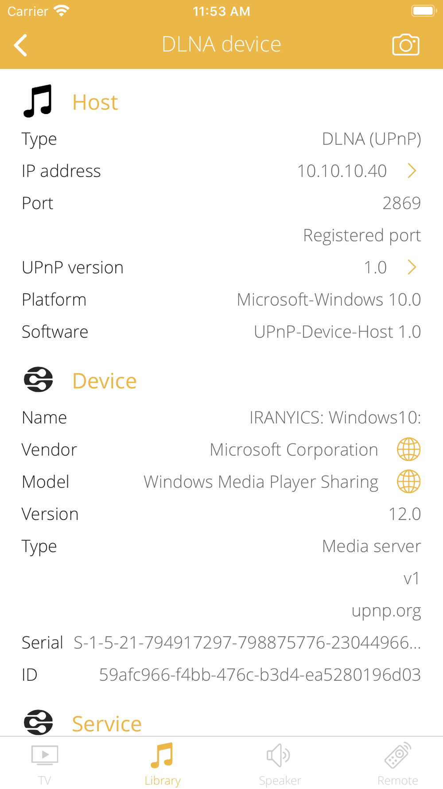Tap Microsoft Corporation vendor name

294,450
